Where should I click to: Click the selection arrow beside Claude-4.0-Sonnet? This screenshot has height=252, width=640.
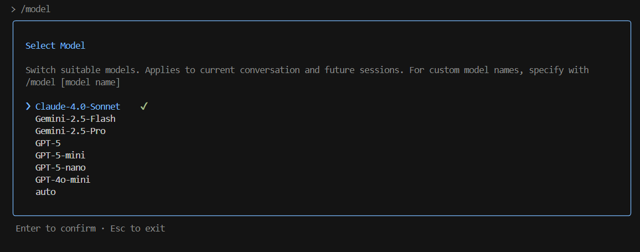(x=28, y=106)
